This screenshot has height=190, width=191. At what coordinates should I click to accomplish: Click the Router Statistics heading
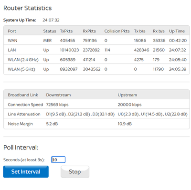point(27,8)
